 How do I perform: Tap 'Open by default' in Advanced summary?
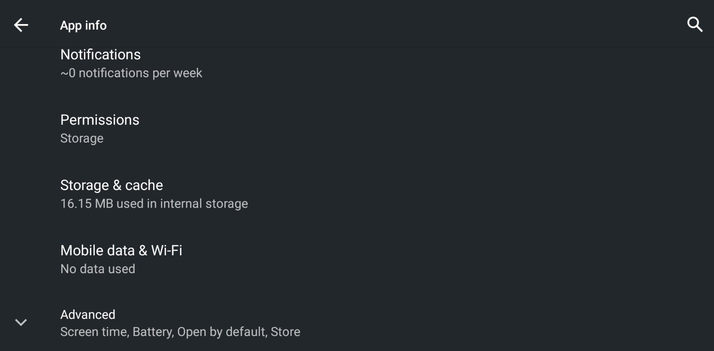coord(221,332)
